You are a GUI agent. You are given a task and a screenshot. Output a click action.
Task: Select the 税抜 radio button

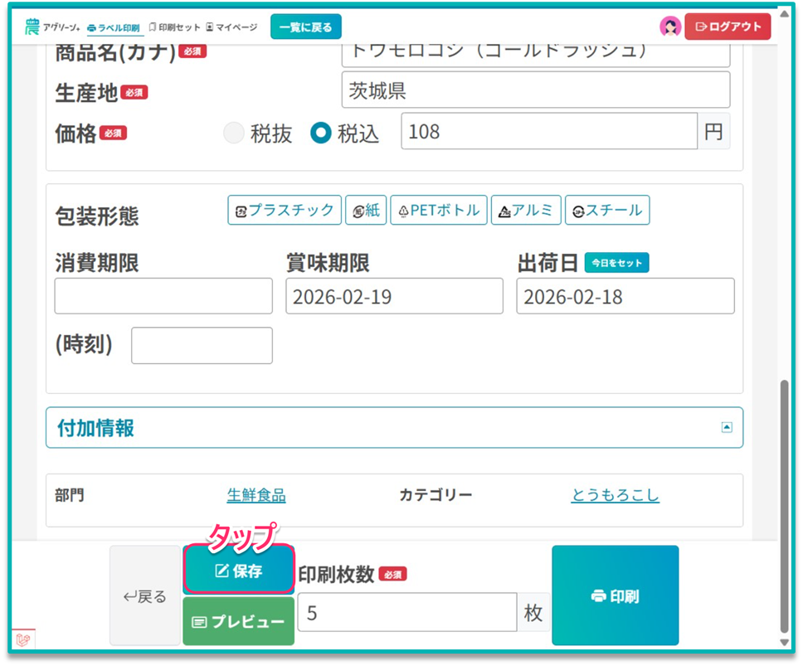point(234,133)
